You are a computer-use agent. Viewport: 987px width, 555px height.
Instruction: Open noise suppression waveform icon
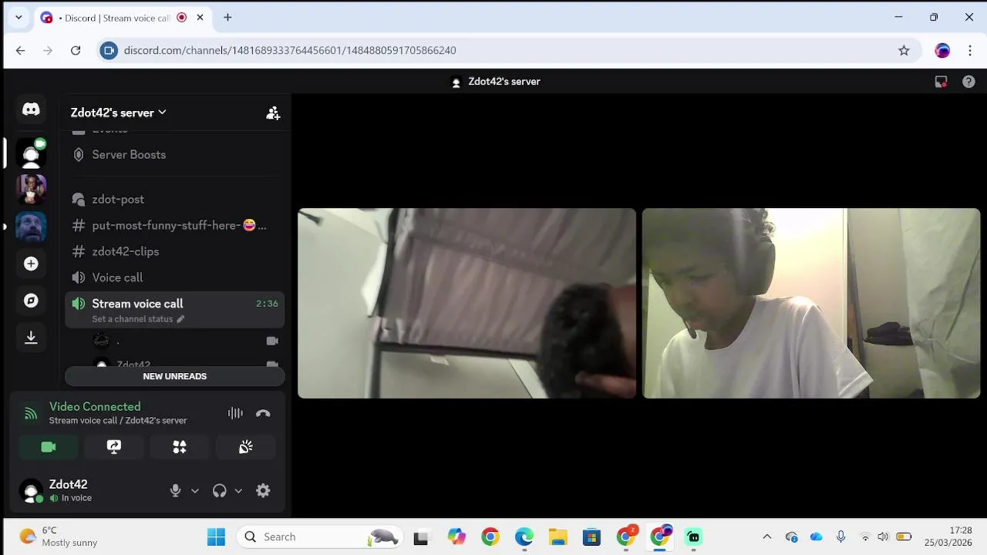(235, 413)
